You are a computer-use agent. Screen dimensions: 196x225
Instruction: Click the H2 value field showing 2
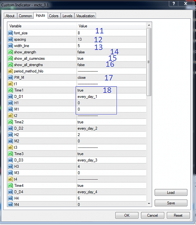[111, 135]
